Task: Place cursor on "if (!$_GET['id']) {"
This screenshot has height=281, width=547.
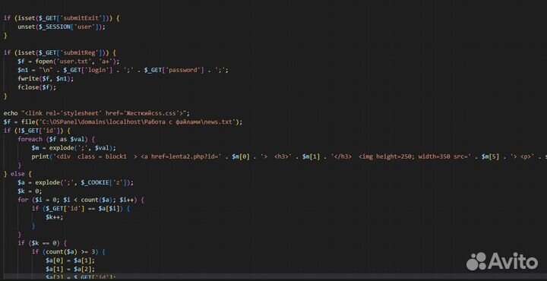Action: coord(37,131)
